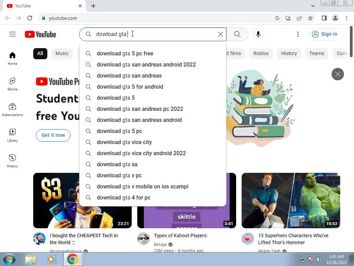Choose suggestion download gta 4 for pc
Screen dimensions: 354x266
pos(153,198)
